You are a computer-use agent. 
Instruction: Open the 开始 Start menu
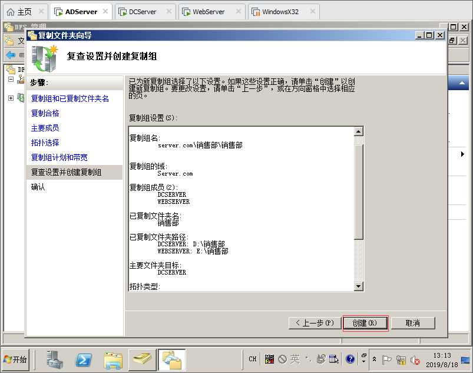click(15, 359)
